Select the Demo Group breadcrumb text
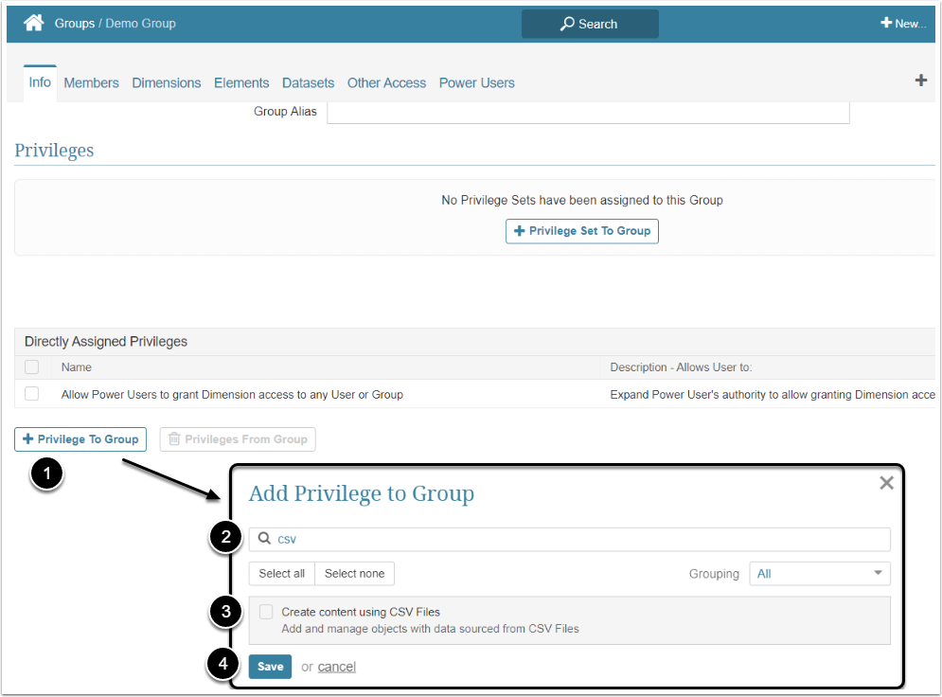The image size is (942, 697). click(140, 24)
